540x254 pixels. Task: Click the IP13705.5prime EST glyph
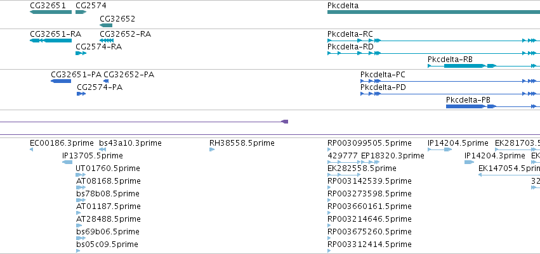pos(67,162)
